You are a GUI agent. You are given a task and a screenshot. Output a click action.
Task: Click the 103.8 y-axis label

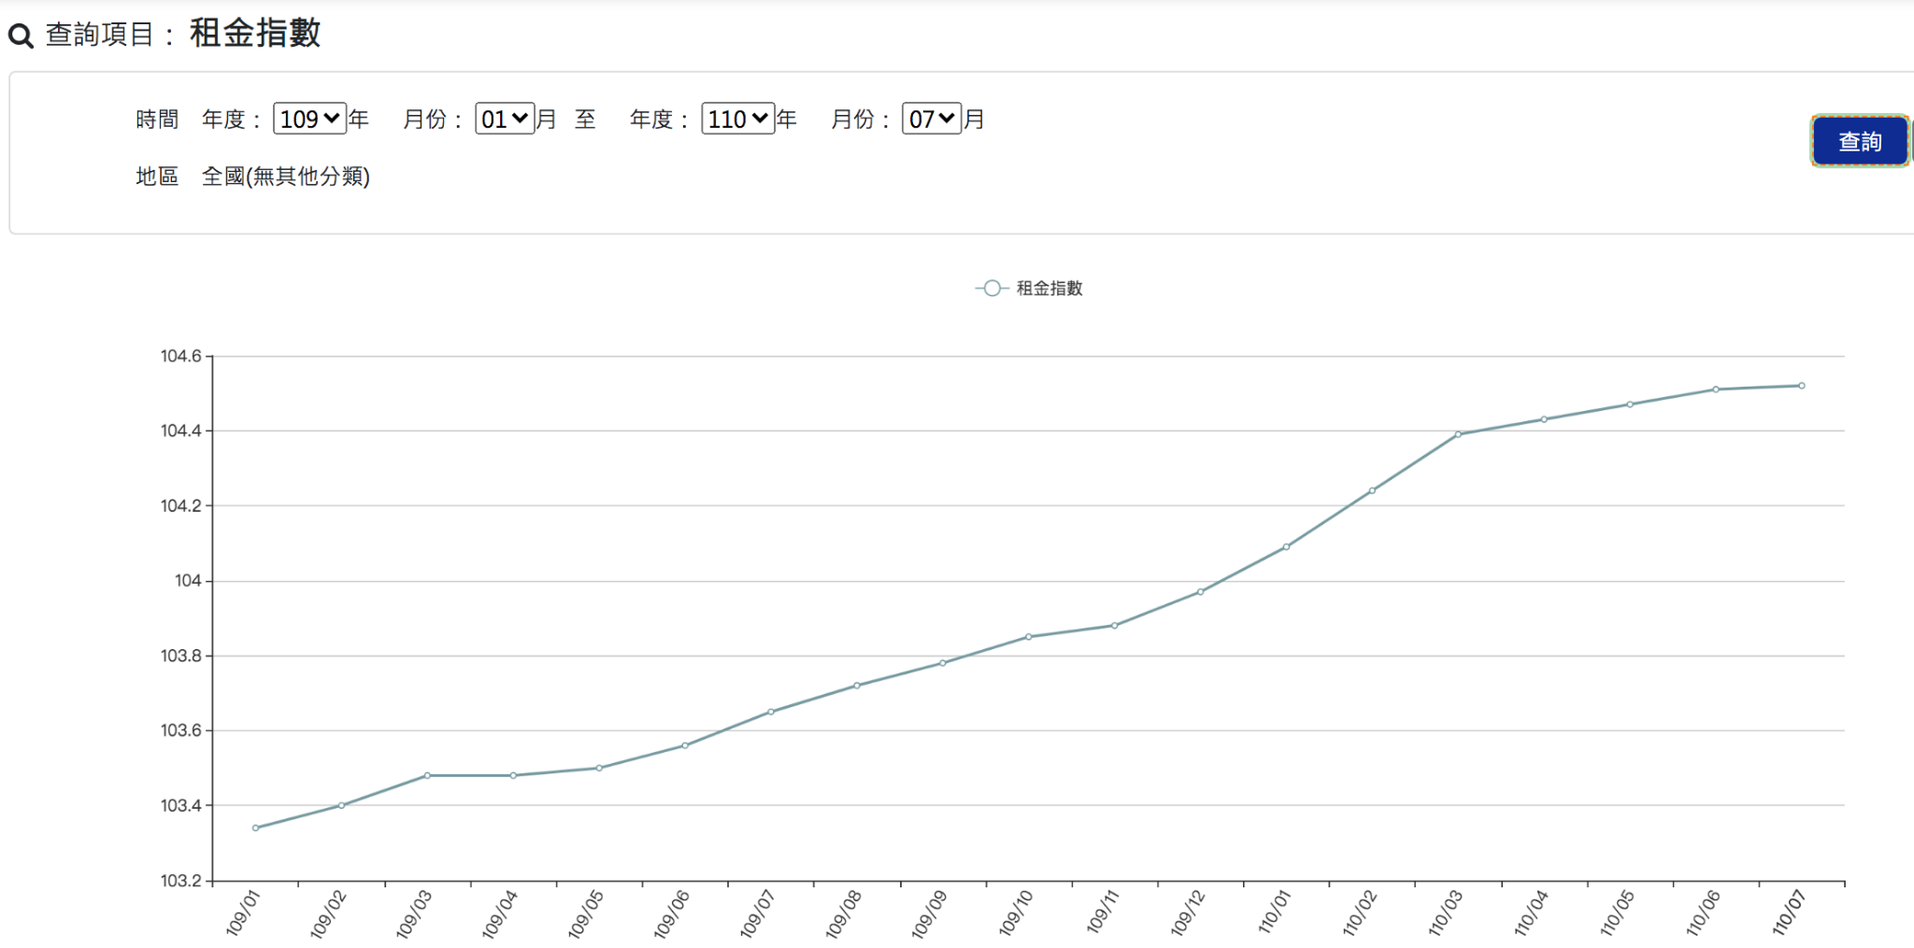click(x=181, y=656)
